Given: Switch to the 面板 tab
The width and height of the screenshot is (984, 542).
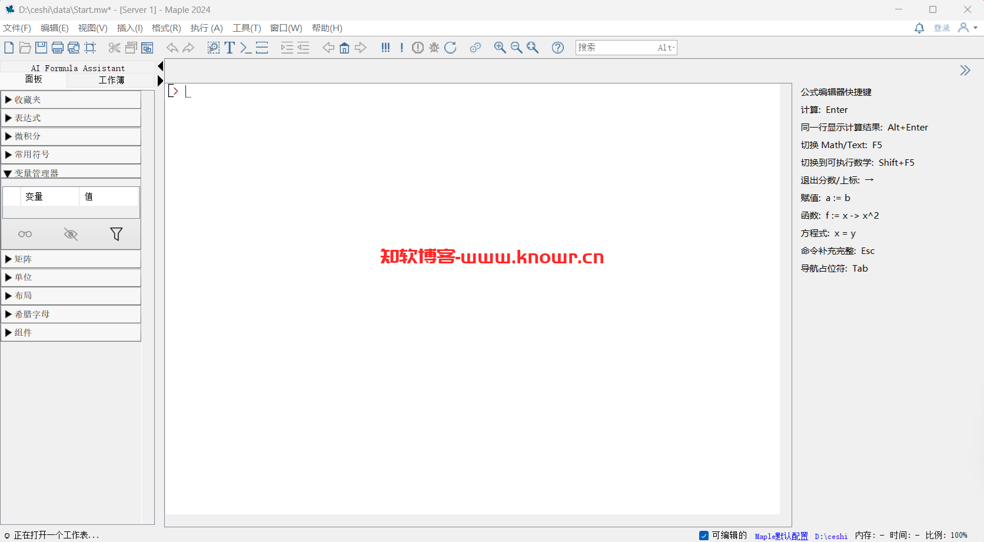Looking at the screenshot, I should click(x=34, y=80).
